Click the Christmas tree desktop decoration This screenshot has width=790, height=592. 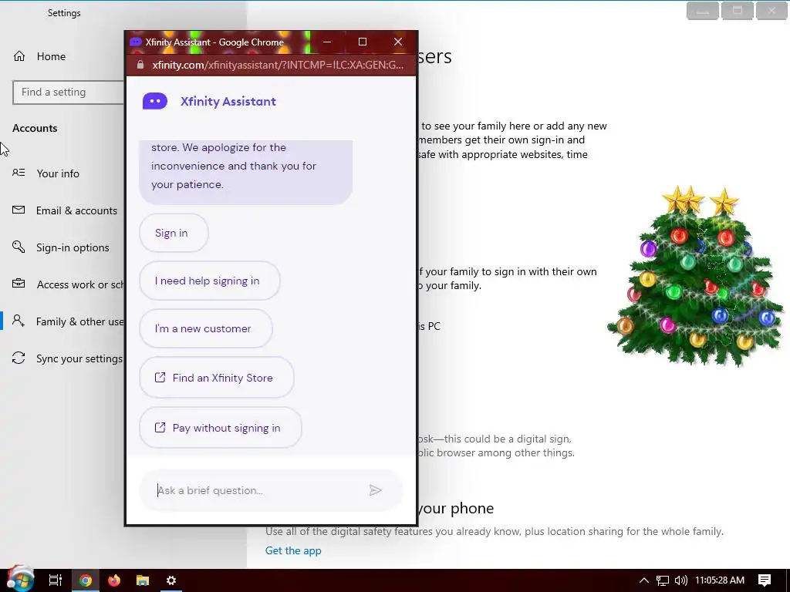[697, 275]
